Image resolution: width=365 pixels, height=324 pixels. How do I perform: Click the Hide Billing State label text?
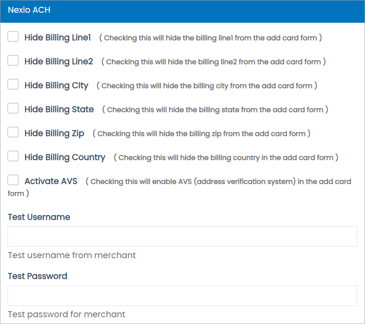coord(59,109)
